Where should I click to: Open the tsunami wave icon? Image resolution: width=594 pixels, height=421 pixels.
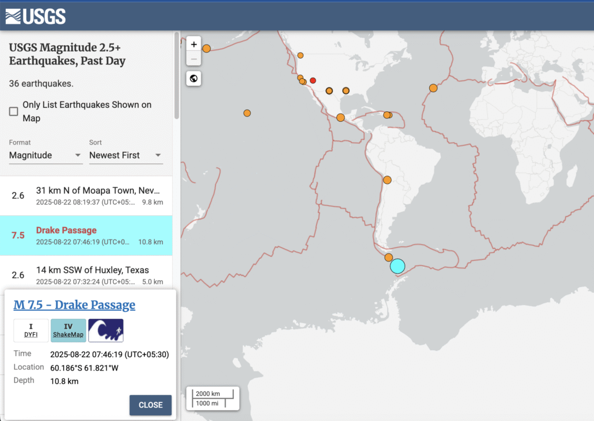click(x=106, y=330)
